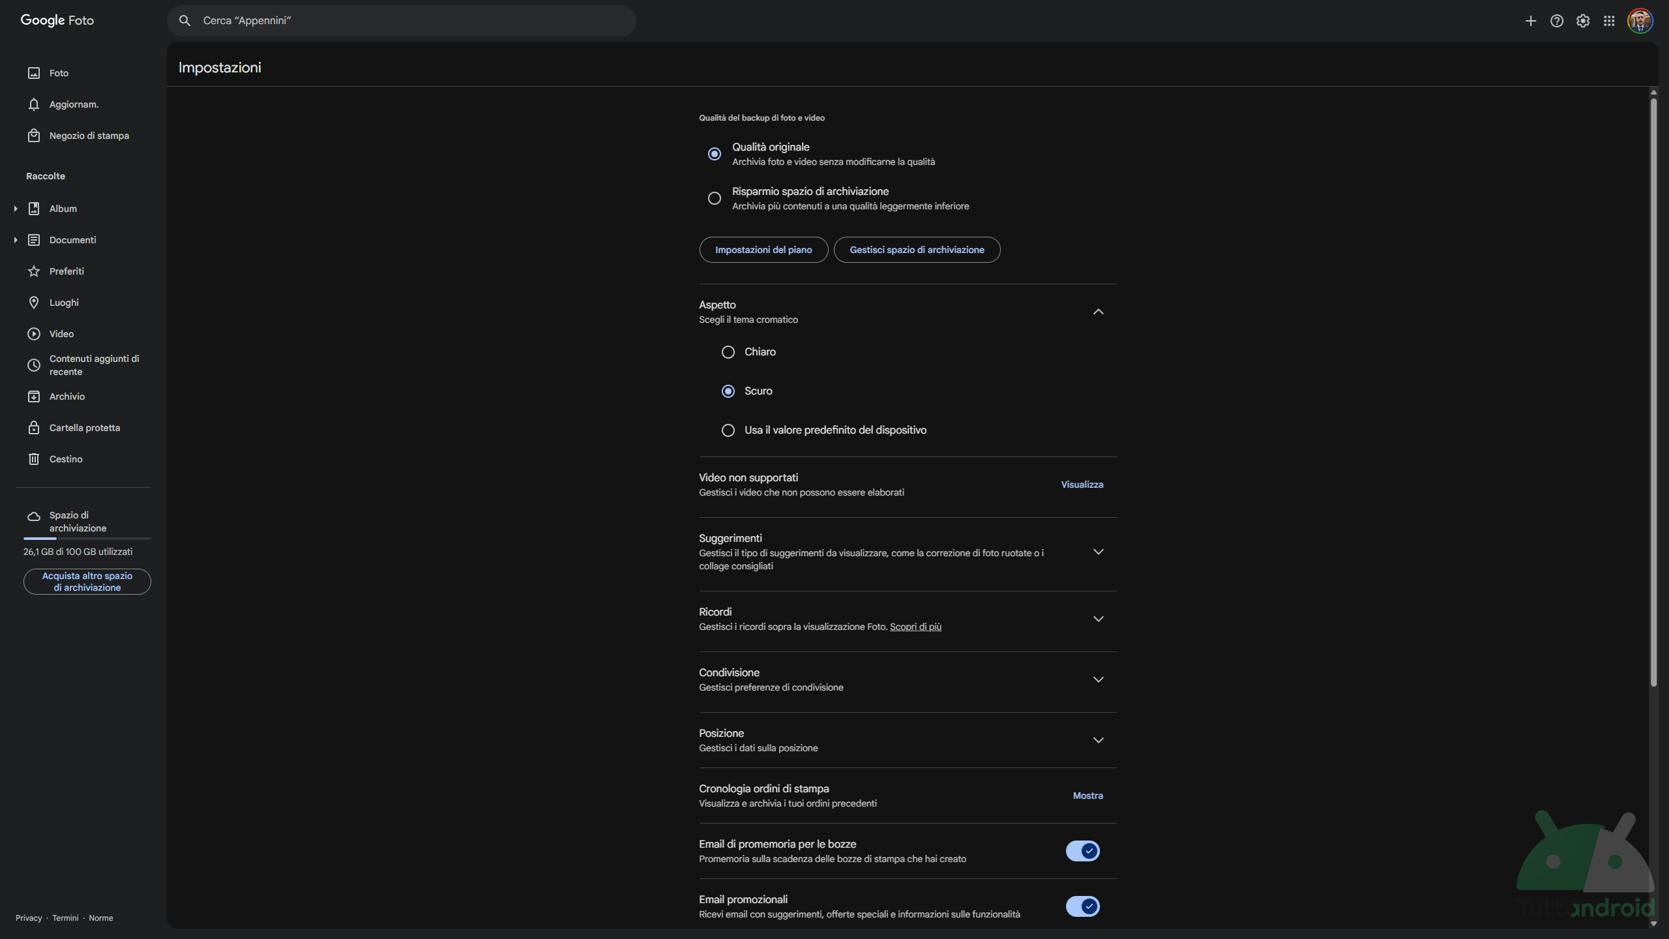The width and height of the screenshot is (1669, 939).
Task: Click the storage usage progress bar
Action: [x=87, y=539]
